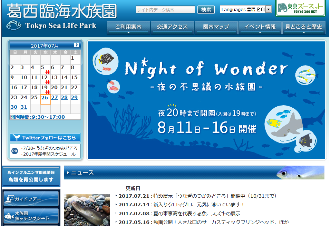Click July 12 closed day in calendar
This screenshot has width=331, height=226.
(45, 79)
